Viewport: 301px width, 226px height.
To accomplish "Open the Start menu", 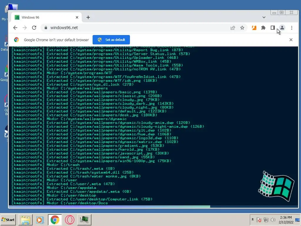I will [x=8, y=220].
